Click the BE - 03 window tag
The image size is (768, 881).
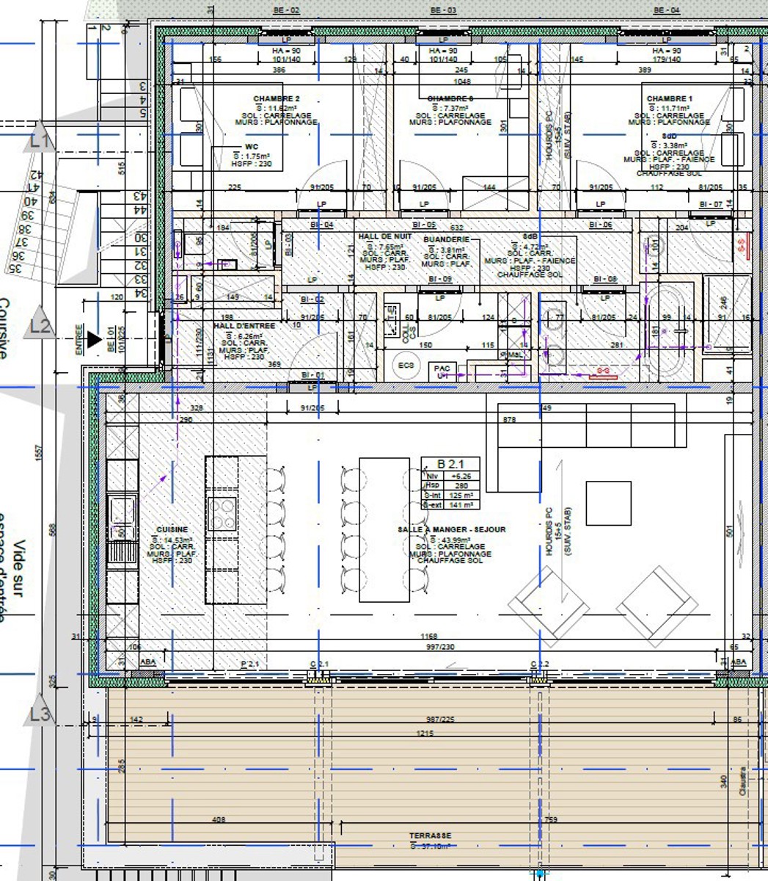coord(442,10)
